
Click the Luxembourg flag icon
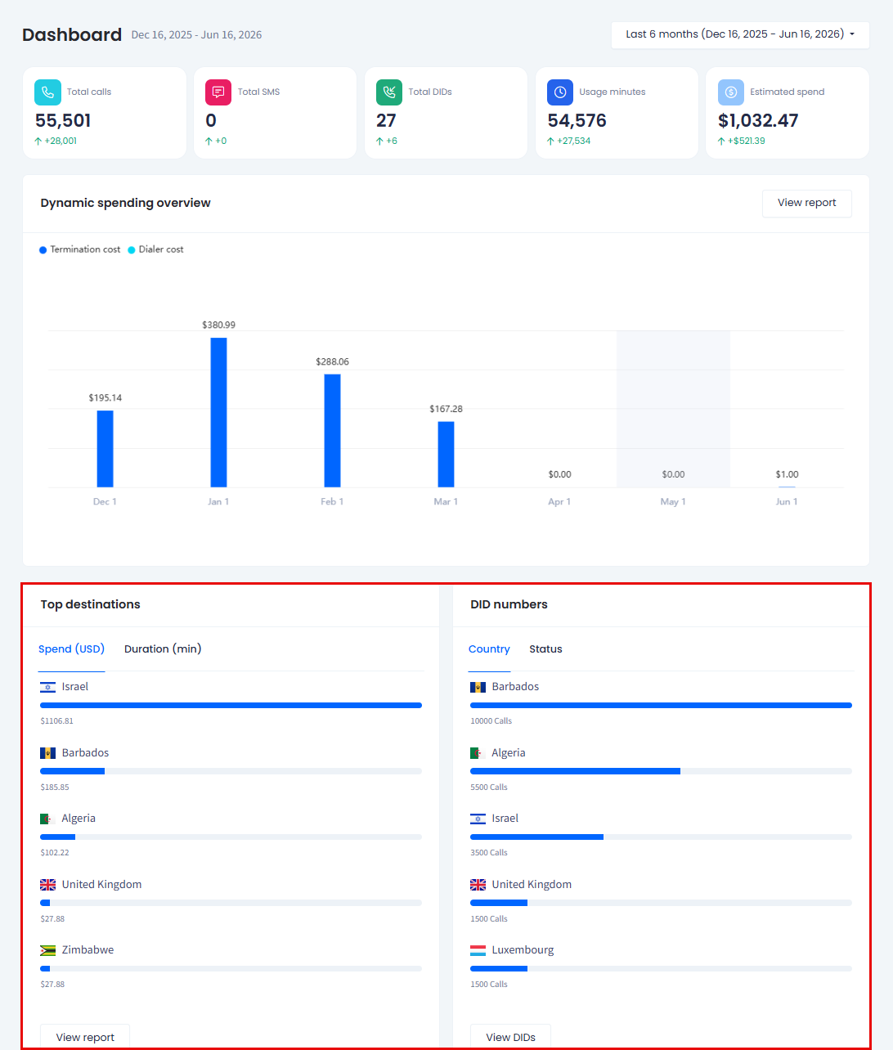pos(478,950)
